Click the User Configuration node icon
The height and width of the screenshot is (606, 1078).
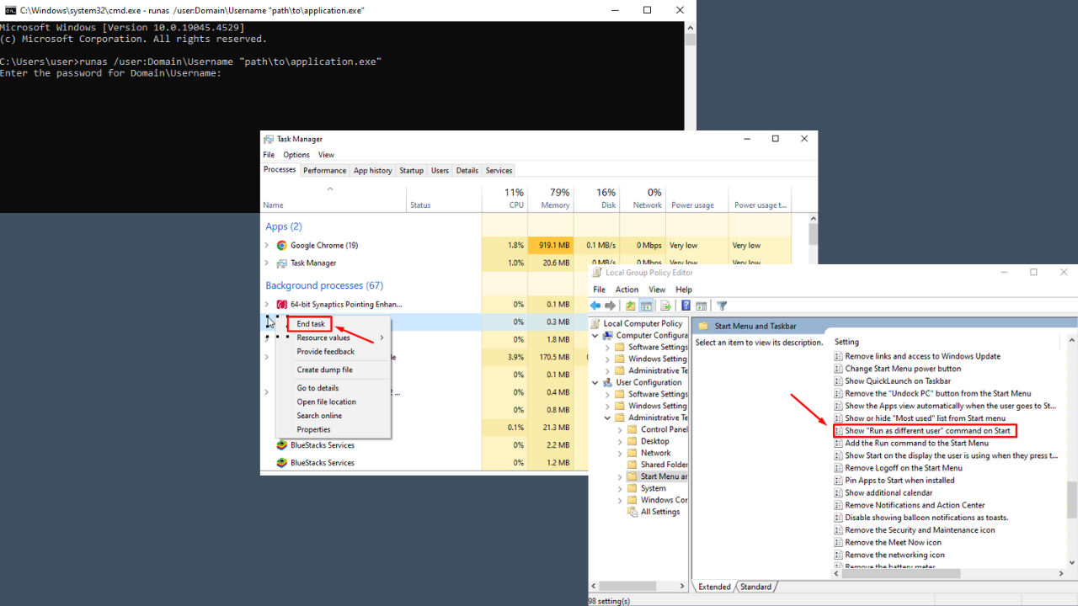coord(608,382)
